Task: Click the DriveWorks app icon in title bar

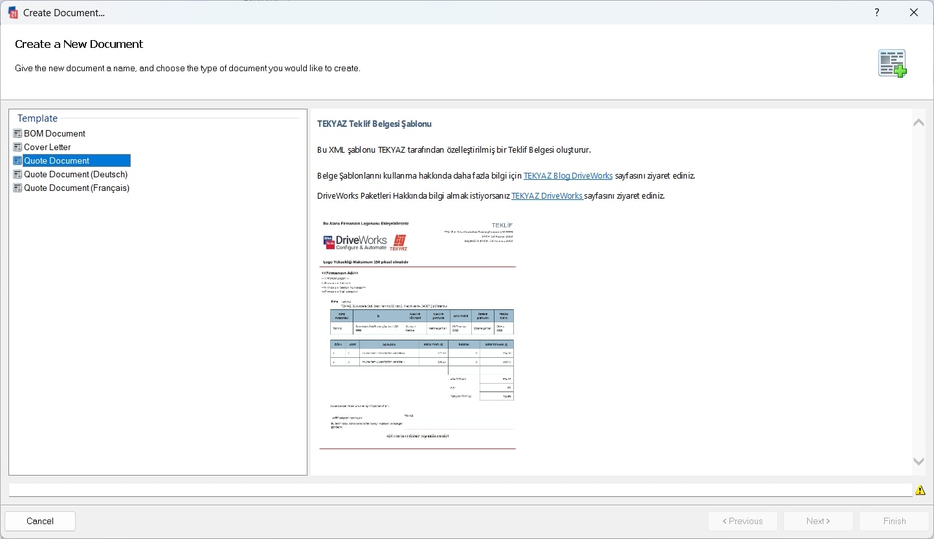Action: pyautogui.click(x=12, y=12)
